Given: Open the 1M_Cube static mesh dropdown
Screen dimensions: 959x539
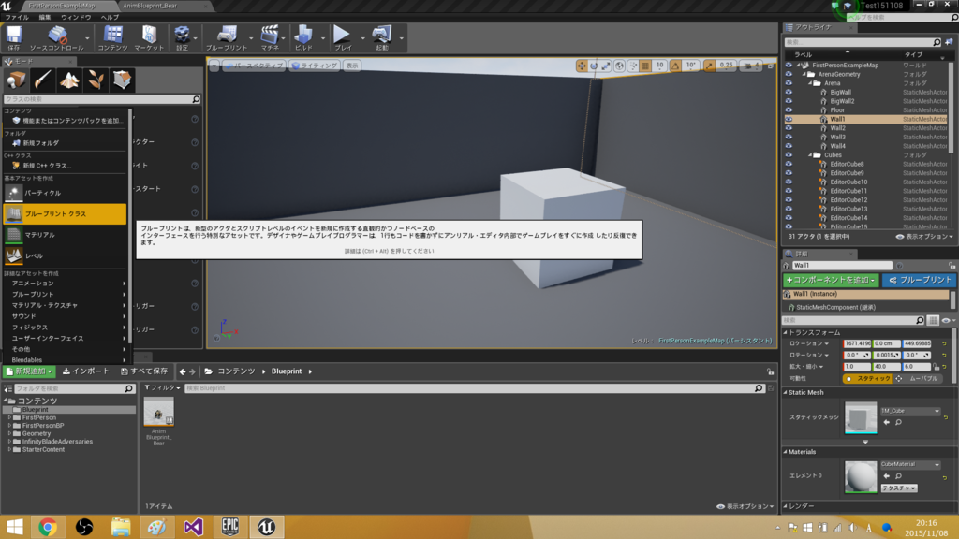Looking at the screenshot, I should (910, 411).
